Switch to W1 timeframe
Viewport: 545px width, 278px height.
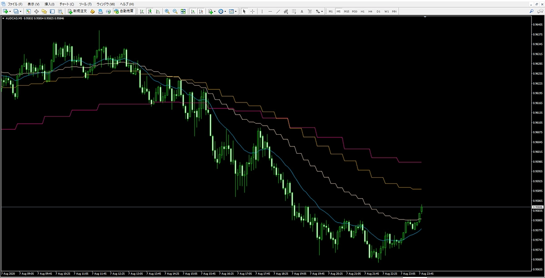[x=386, y=11]
